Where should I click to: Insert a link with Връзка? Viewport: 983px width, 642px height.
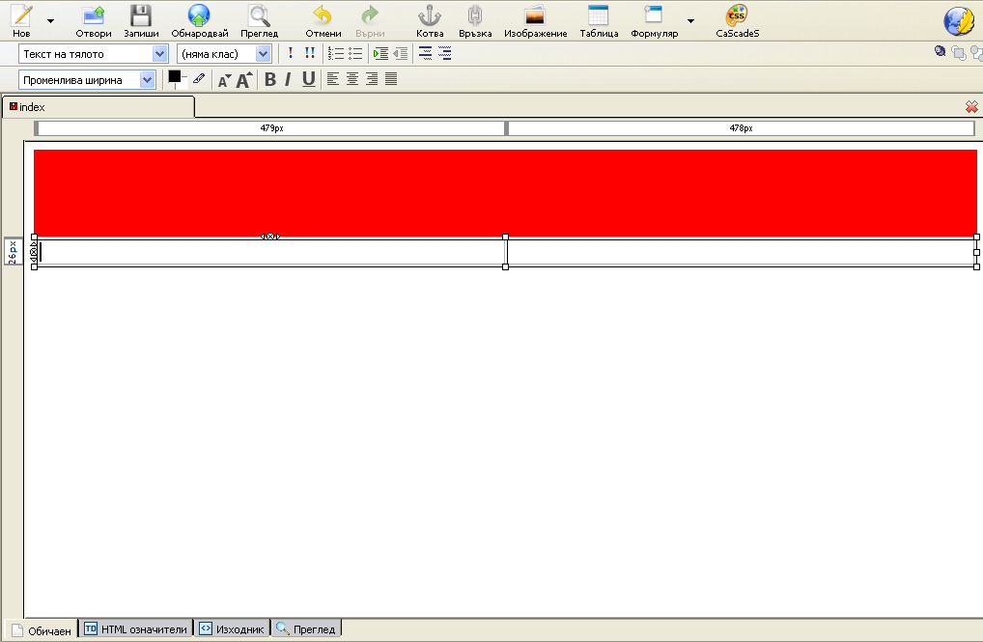474,20
